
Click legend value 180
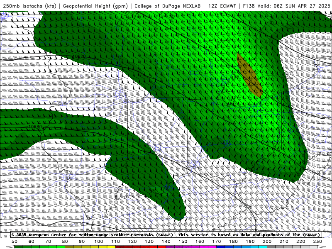click(x=233, y=242)
